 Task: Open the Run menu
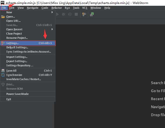tap(67, 8)
